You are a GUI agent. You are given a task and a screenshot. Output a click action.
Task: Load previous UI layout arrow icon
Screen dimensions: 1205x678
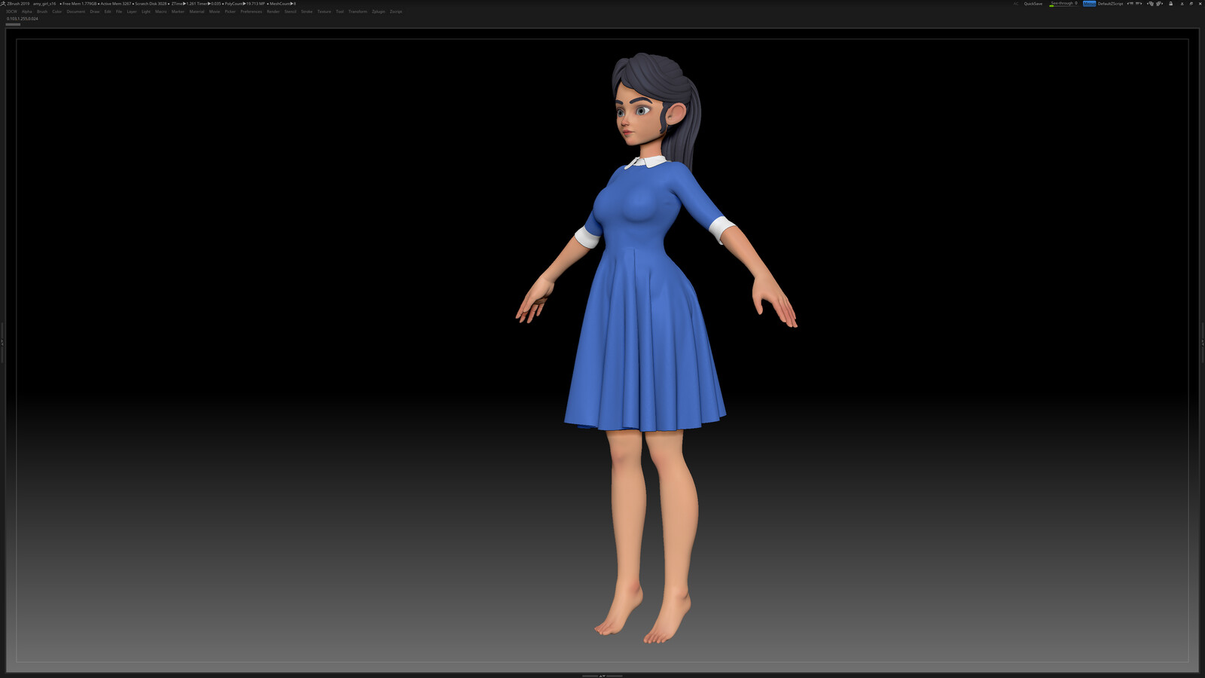[1130, 4]
